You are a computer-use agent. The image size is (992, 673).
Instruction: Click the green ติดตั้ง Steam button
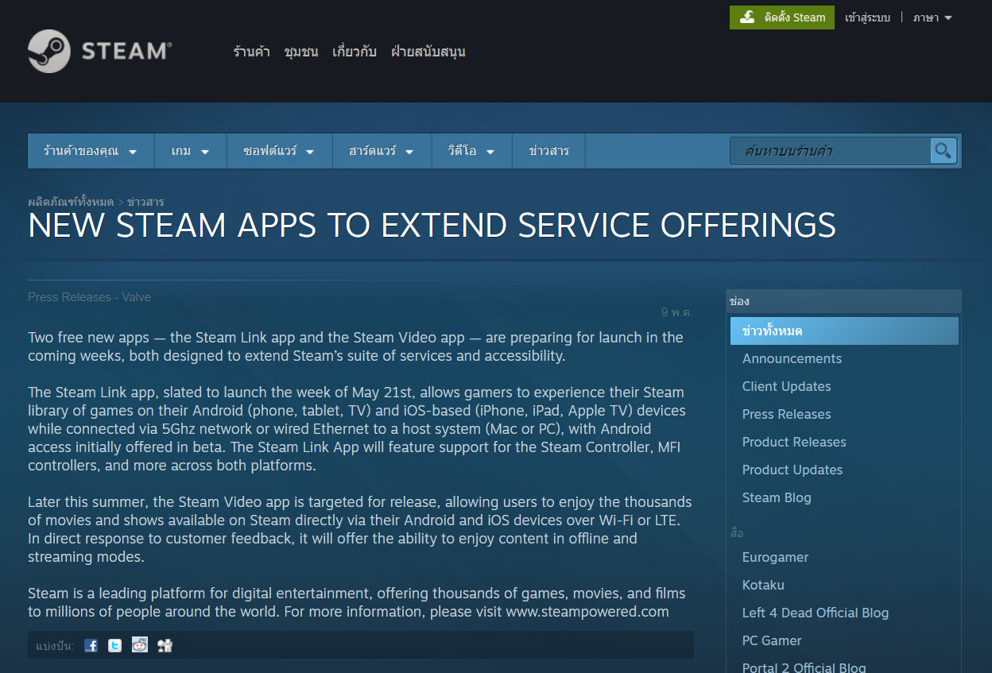coord(781,17)
